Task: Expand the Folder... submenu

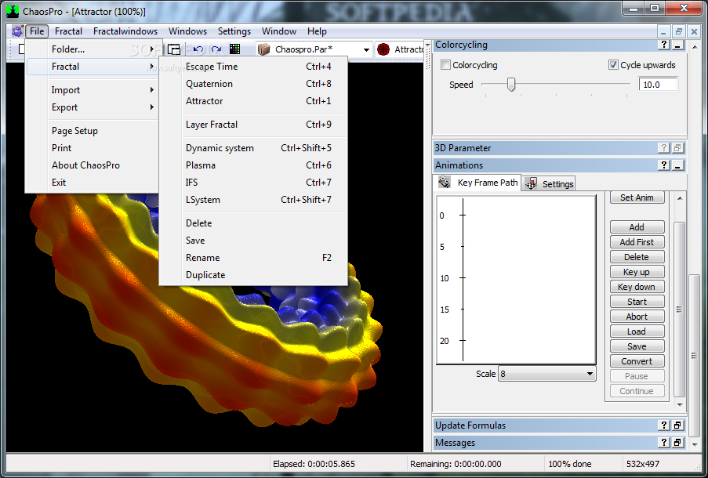Action: pyautogui.click(x=93, y=49)
